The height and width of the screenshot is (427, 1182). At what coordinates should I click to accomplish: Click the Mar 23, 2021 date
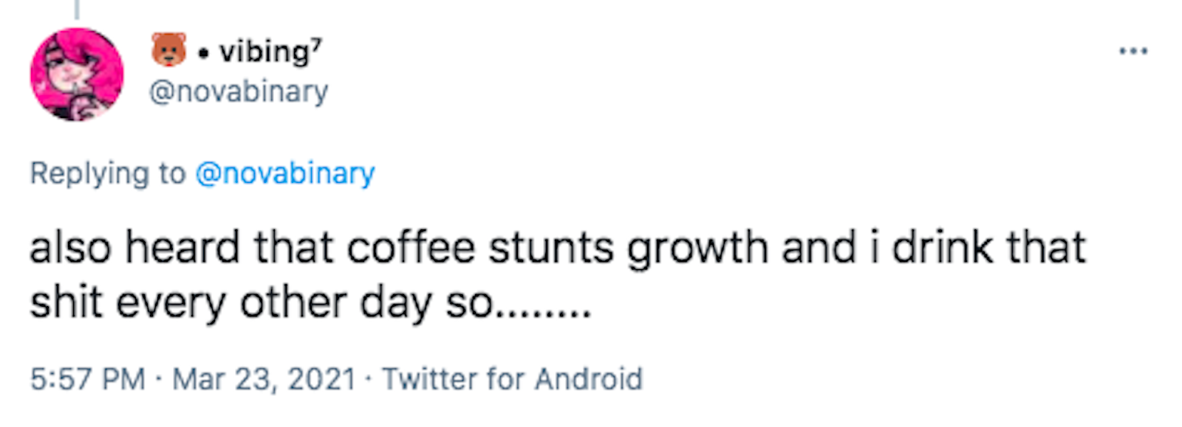coord(264,379)
